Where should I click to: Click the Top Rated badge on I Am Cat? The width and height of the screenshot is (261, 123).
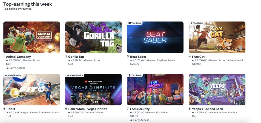point(197,23)
